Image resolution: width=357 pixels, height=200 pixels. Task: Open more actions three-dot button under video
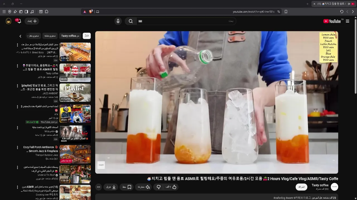98,187
